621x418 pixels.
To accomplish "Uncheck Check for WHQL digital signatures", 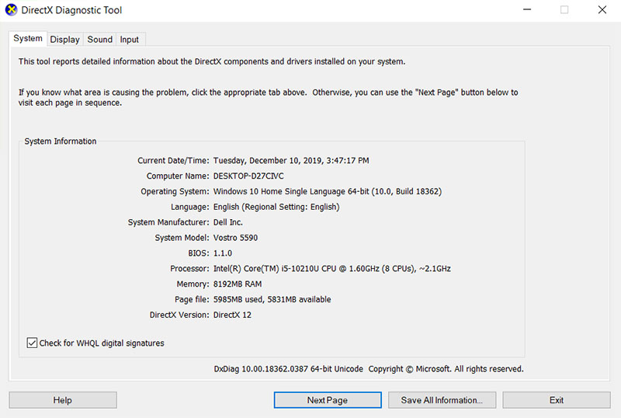I will pos(33,343).
